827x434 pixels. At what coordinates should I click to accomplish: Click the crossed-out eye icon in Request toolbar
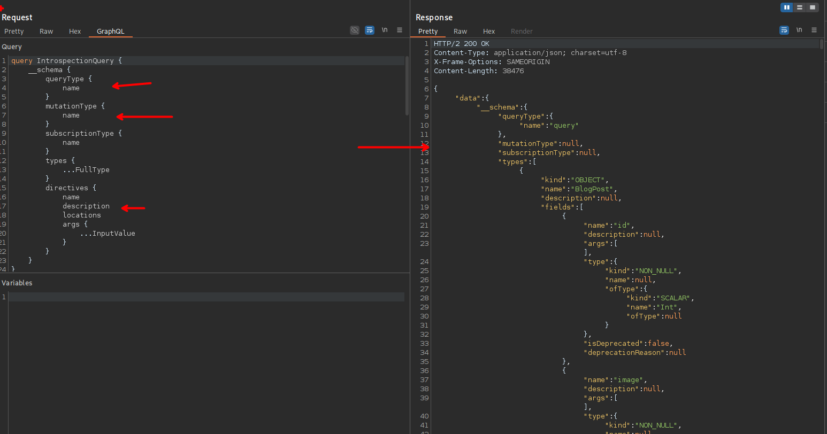tap(355, 30)
